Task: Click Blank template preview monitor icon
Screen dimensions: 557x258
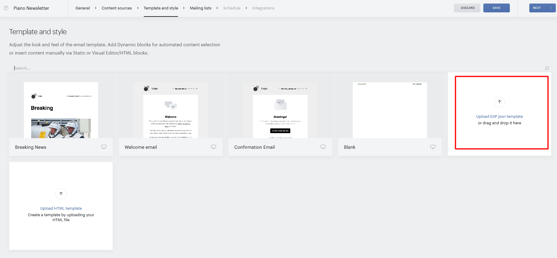Action: pyautogui.click(x=433, y=147)
